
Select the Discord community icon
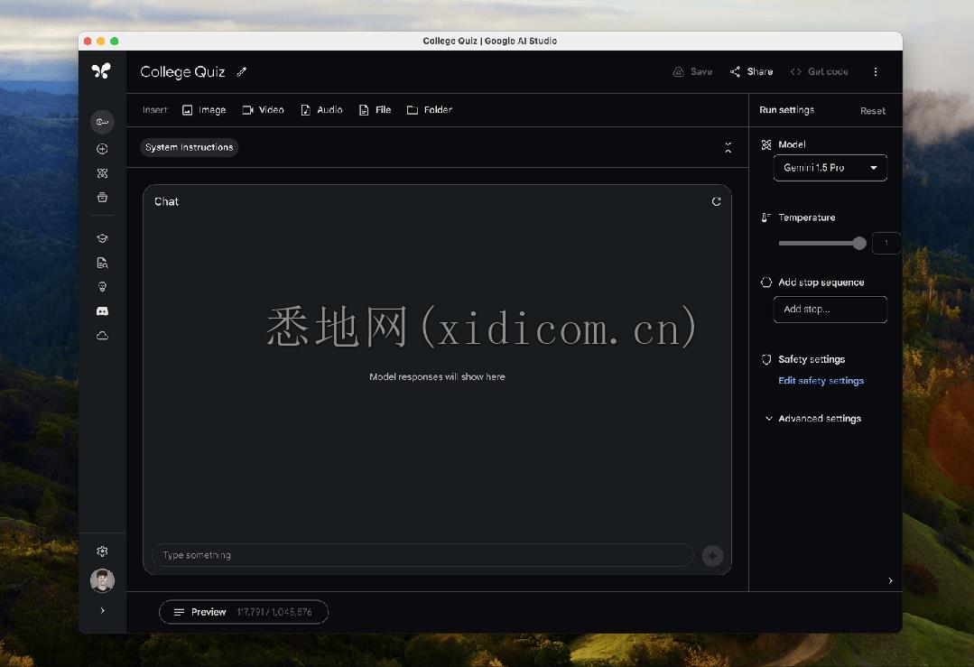pos(102,310)
